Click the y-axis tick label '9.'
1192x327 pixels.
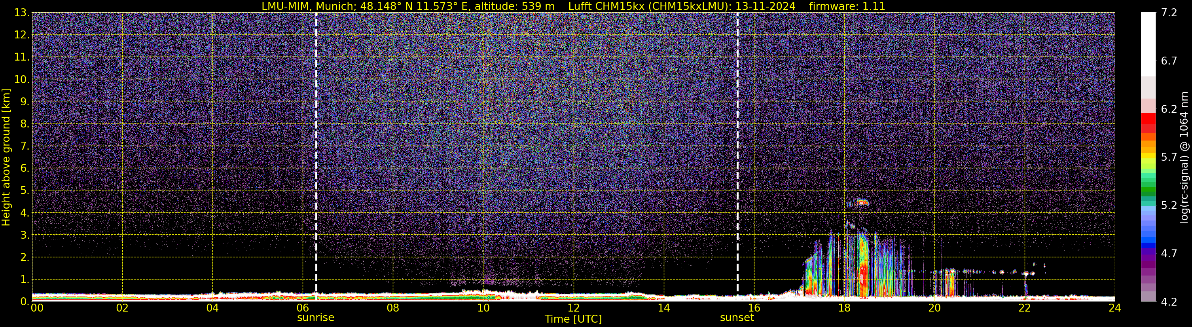(x=24, y=102)
